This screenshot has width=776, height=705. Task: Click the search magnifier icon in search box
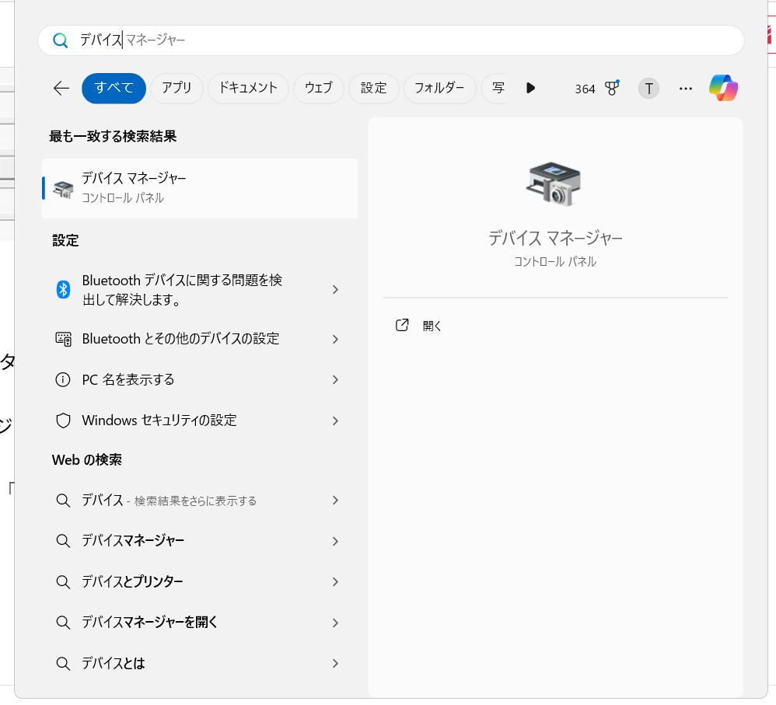click(61, 40)
